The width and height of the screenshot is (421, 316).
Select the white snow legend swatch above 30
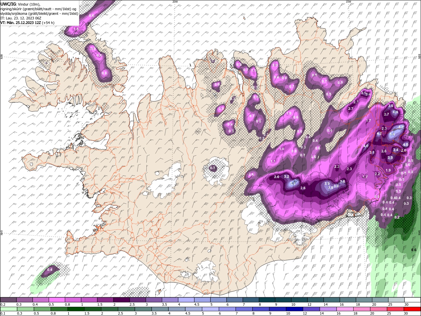[x=412, y=300]
